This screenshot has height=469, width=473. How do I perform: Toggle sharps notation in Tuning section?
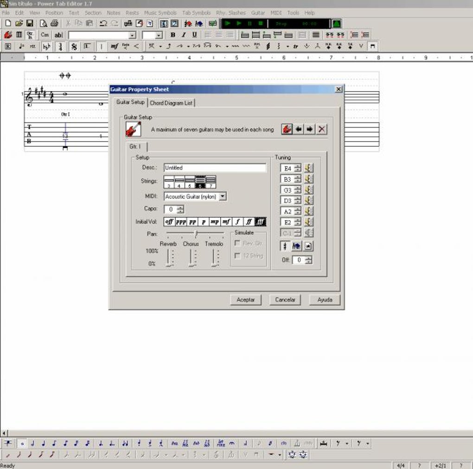click(x=285, y=246)
